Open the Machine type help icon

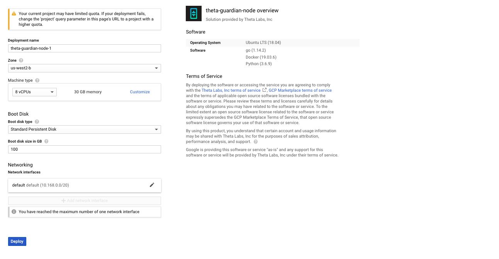click(37, 81)
